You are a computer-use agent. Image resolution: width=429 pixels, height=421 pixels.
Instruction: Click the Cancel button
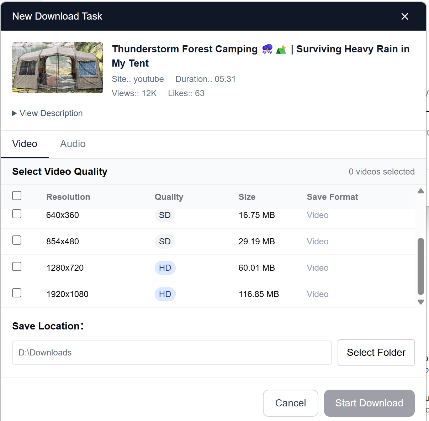tap(290, 403)
